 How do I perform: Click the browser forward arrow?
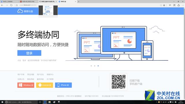[7, 5]
